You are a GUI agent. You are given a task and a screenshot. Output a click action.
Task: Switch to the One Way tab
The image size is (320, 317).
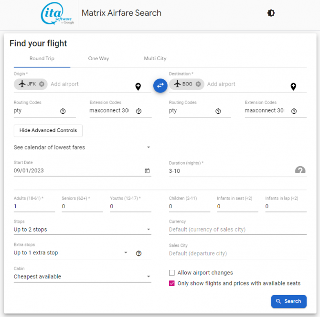[x=98, y=59]
